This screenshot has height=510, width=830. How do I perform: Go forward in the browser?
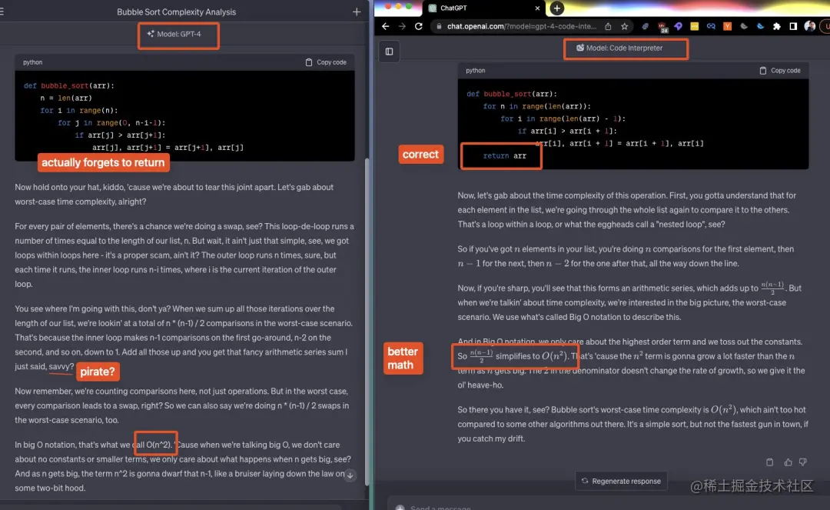tap(402, 26)
